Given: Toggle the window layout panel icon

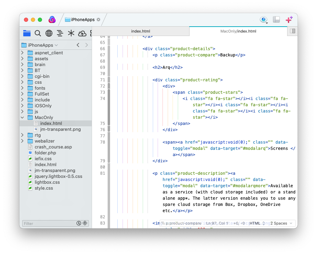Looking at the screenshot, I should tap(276, 19).
